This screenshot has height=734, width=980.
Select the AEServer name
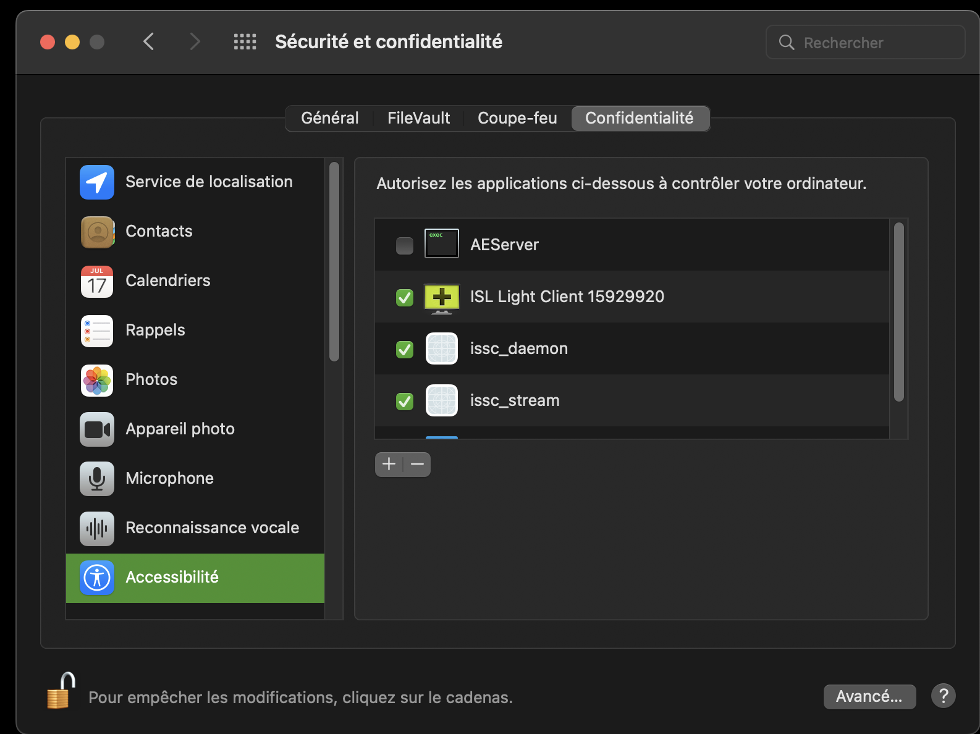(504, 245)
